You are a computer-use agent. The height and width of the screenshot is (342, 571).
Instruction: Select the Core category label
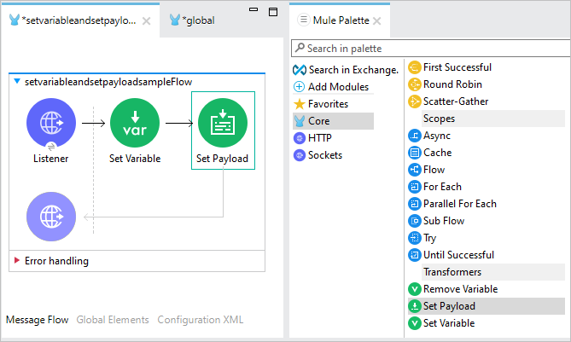pos(318,121)
